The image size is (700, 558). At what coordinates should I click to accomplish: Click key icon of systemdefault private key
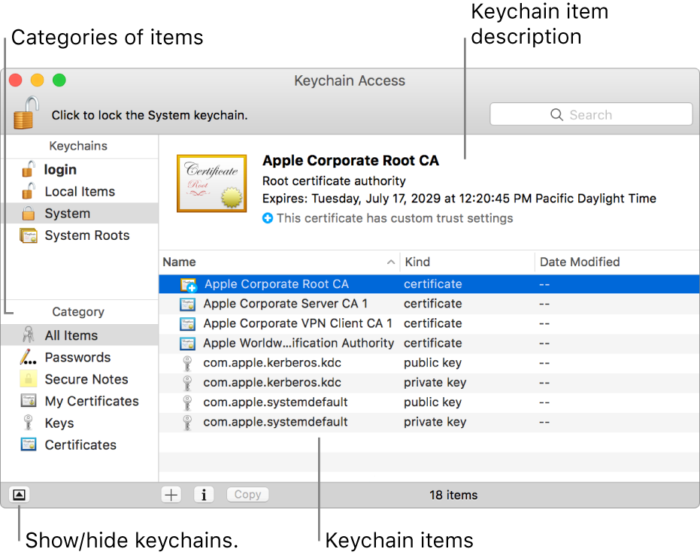coord(187,423)
